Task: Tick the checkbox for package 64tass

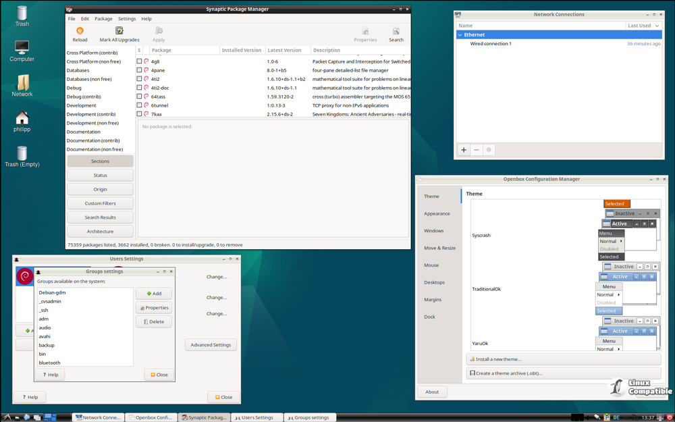Action: (x=140, y=97)
